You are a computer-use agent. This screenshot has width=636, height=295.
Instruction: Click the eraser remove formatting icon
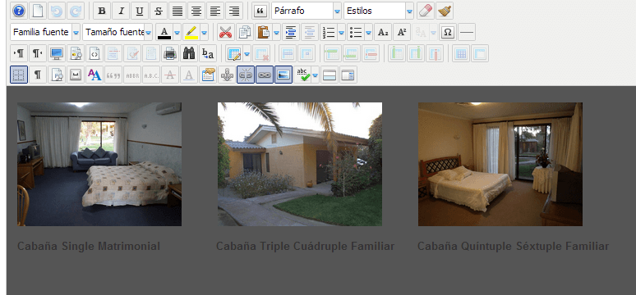click(426, 11)
